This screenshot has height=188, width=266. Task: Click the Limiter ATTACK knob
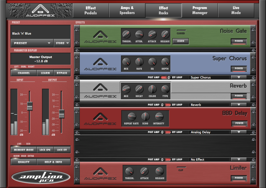[x=144, y=171]
